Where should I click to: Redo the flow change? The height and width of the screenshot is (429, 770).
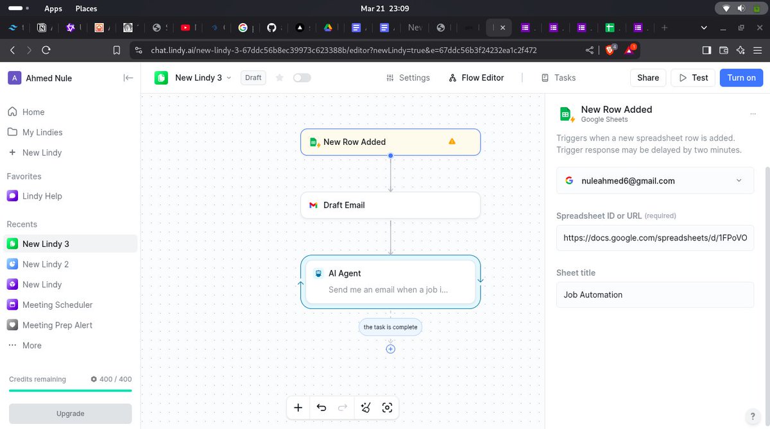343,408
